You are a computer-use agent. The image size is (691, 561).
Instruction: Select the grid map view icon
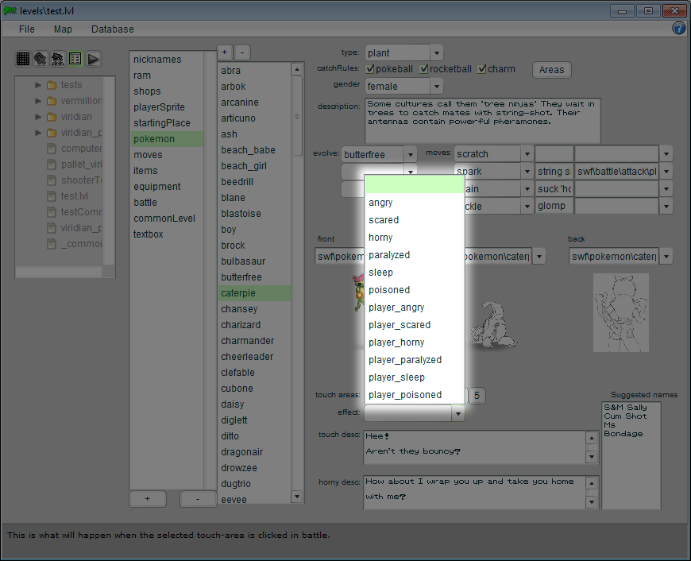click(x=23, y=59)
